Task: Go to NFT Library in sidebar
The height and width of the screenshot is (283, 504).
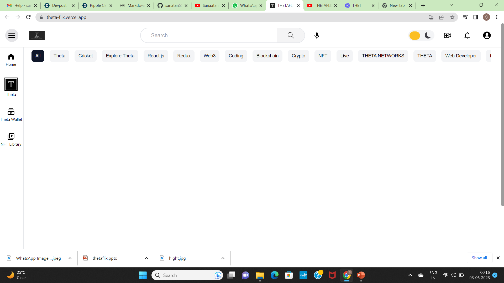Action: point(11,140)
